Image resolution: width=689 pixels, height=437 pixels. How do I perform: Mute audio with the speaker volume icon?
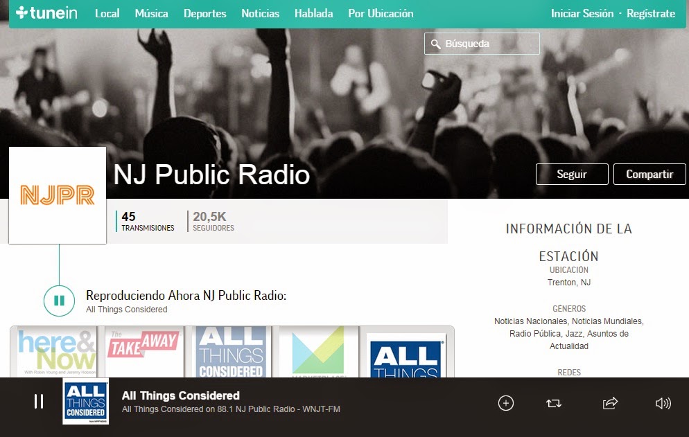pyautogui.click(x=663, y=403)
